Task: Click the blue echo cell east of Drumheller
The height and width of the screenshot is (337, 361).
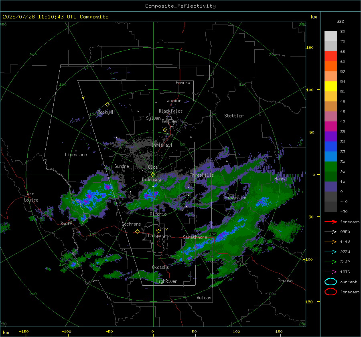Action: 262,202
